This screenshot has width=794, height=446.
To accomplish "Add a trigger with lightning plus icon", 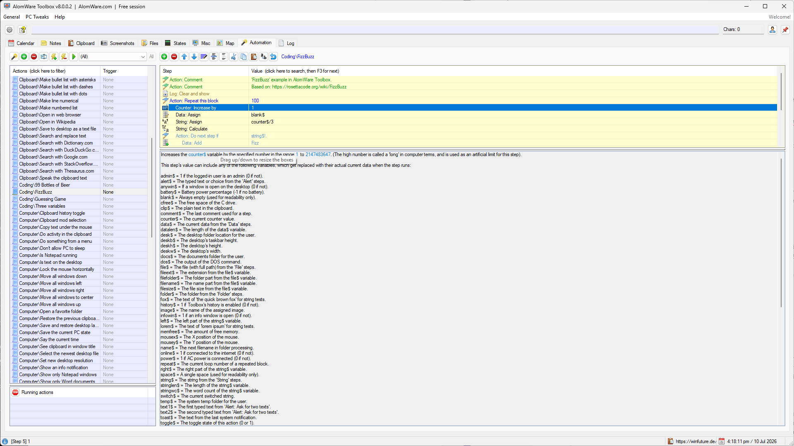I will coord(54,57).
